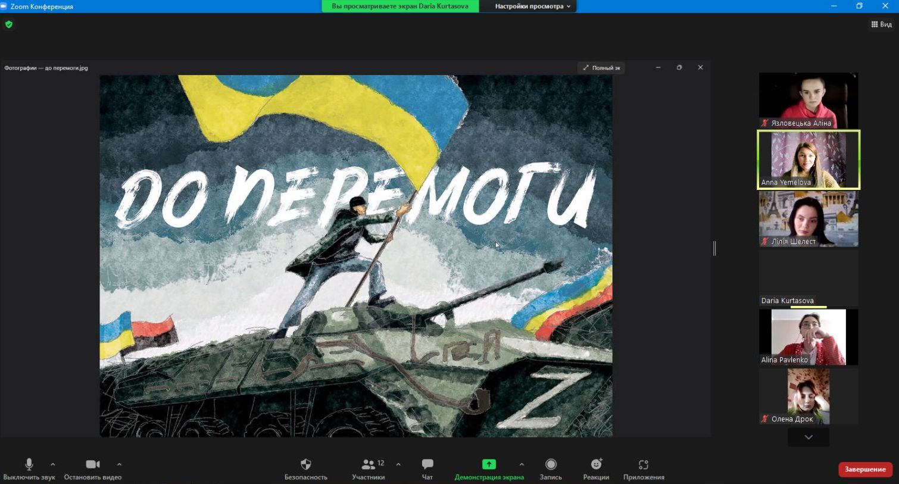Maximize the shared photo viewer window
899x484 pixels.
click(x=679, y=68)
